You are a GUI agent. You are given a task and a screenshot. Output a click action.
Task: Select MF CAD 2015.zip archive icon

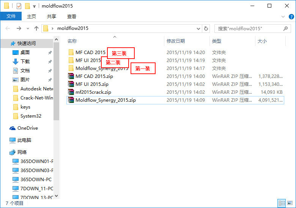(71, 76)
